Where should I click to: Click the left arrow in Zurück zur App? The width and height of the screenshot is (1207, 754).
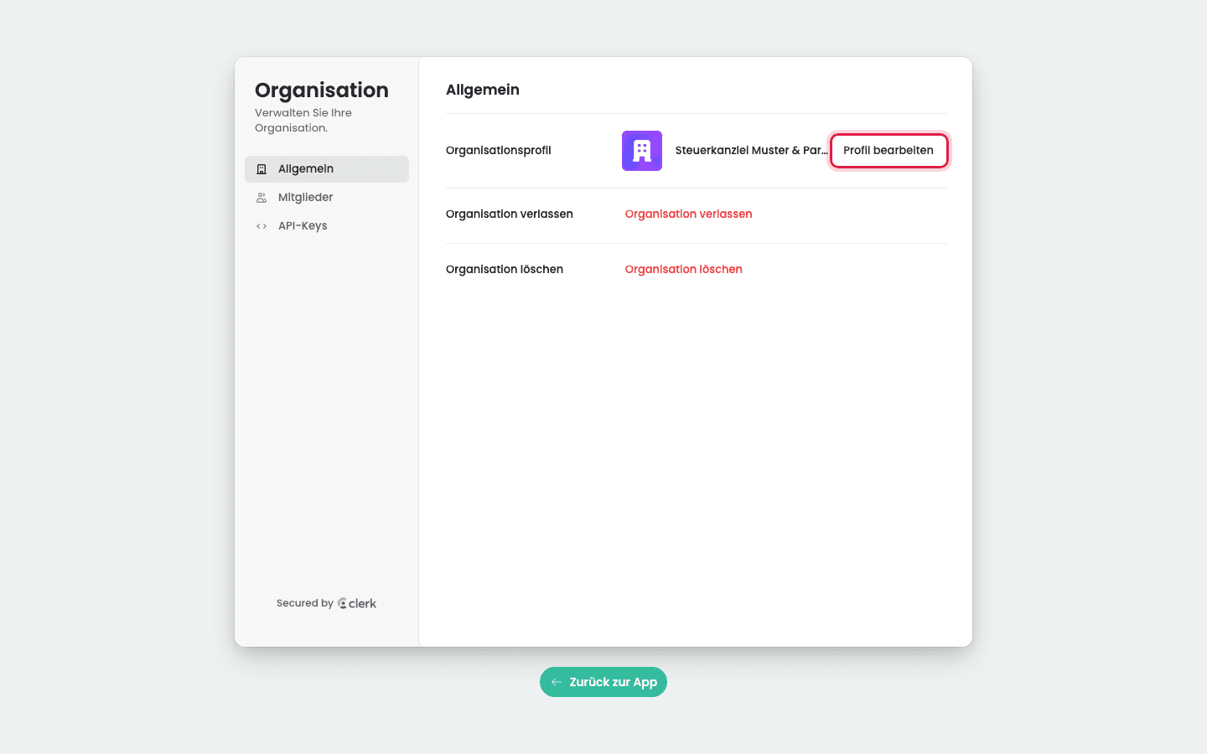557,682
